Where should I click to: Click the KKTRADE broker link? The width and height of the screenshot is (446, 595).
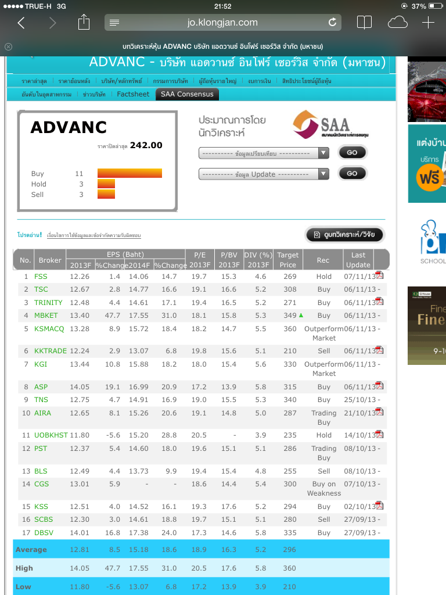[51, 350]
